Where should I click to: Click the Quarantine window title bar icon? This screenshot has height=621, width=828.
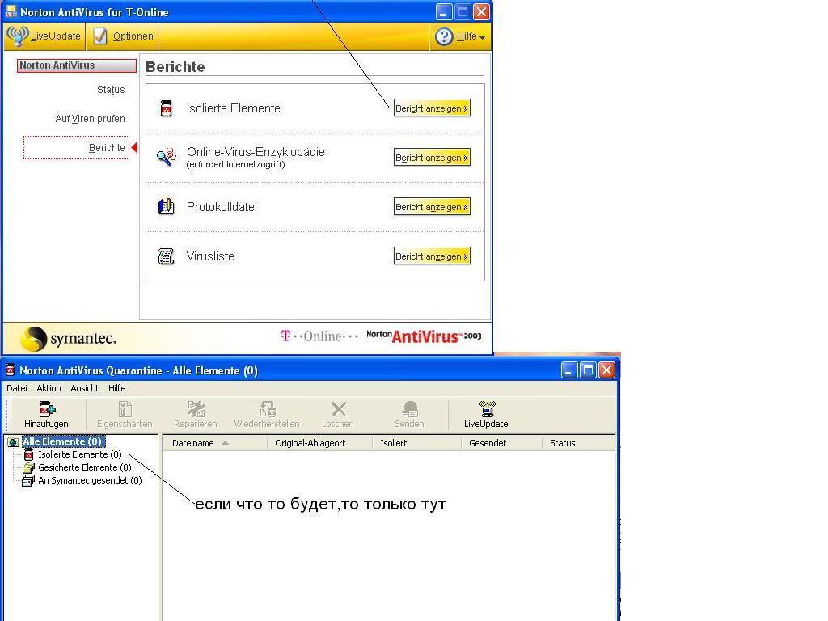click(10, 370)
